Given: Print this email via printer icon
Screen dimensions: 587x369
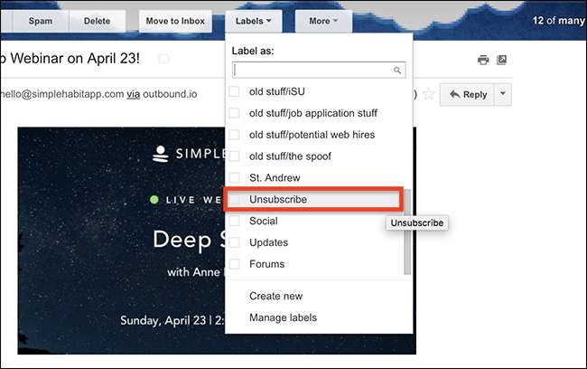Looking at the screenshot, I should [483, 60].
